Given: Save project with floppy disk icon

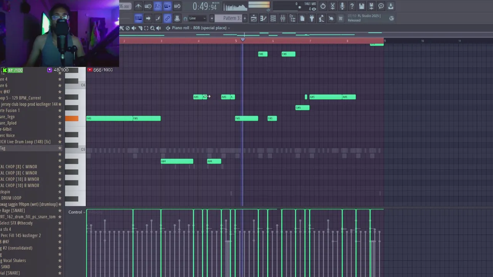Looking at the screenshot, I should click(x=361, y=6).
